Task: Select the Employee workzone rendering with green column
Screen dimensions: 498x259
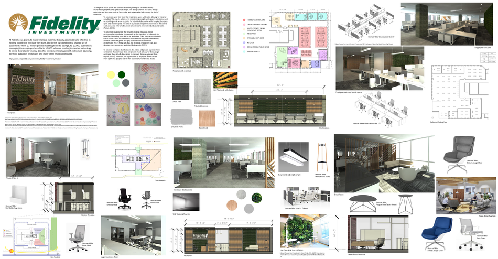Action: [x=447, y=24]
